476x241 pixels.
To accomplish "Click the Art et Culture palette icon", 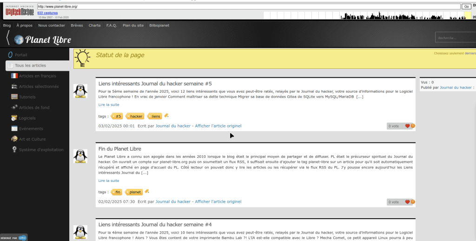I will [x=14, y=139].
